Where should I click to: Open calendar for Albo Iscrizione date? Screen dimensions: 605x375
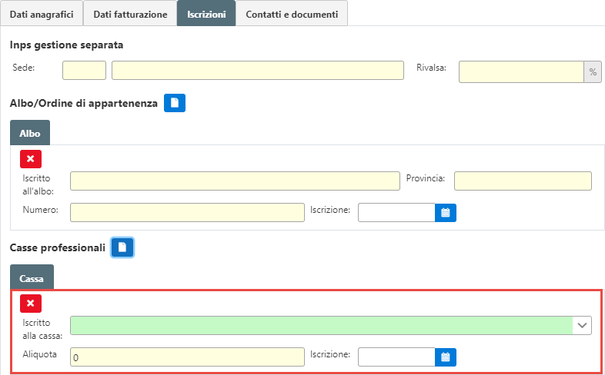[x=446, y=212]
